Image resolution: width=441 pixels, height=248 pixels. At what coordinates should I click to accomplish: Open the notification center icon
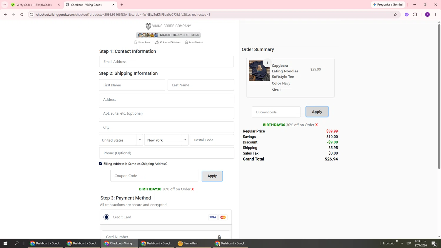pyautogui.click(x=434, y=243)
